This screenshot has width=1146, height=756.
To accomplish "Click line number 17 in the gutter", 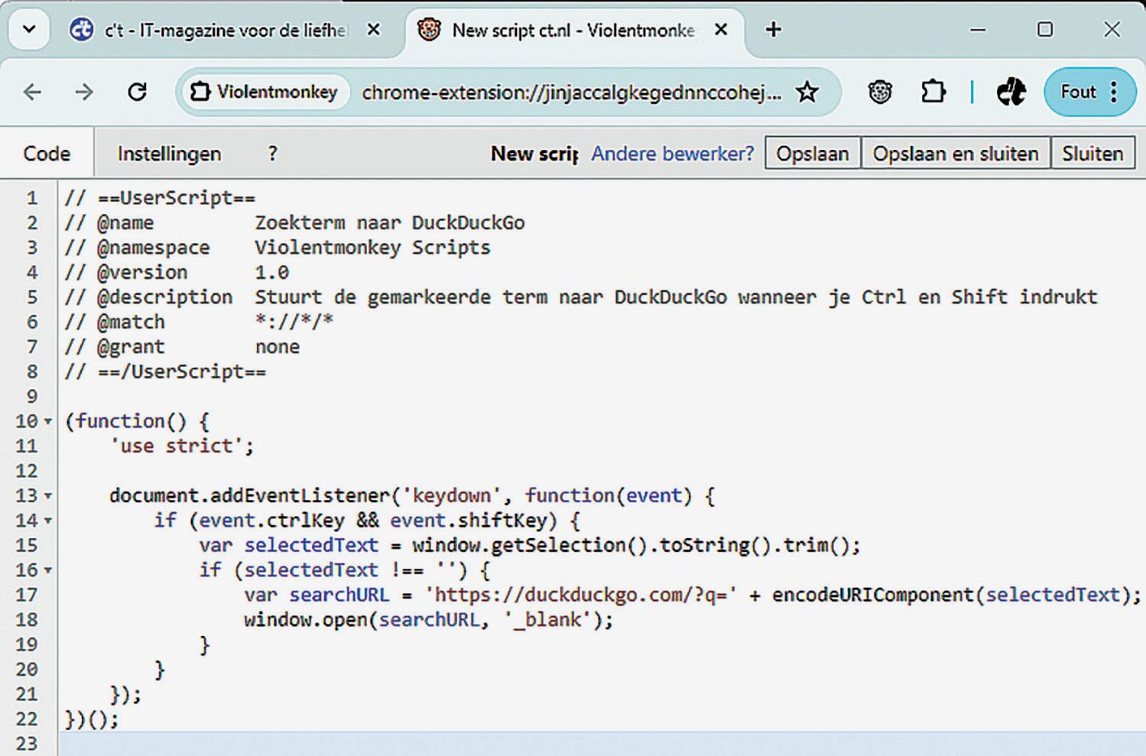I will click(x=26, y=595).
